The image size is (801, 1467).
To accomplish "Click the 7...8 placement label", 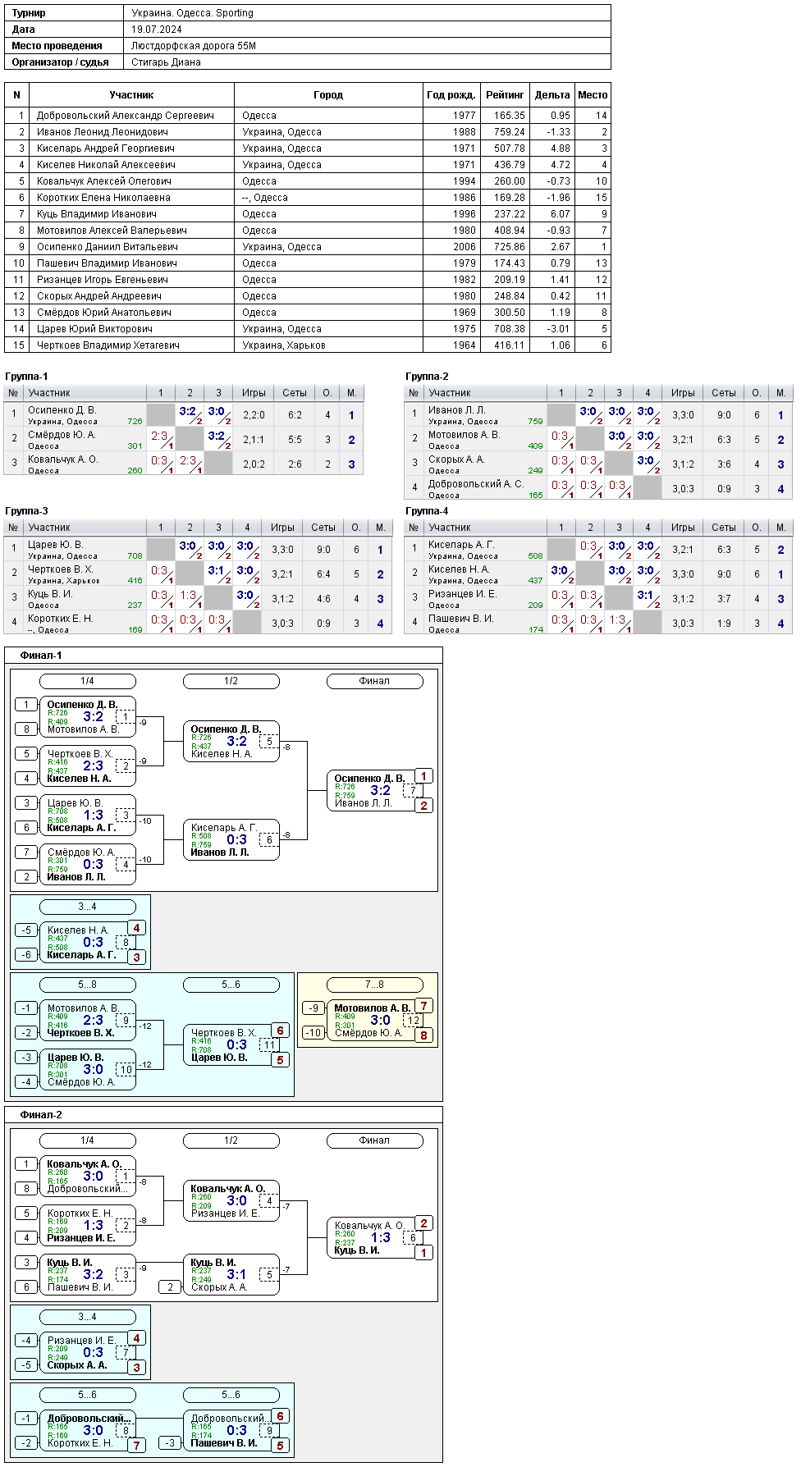I will click(375, 985).
